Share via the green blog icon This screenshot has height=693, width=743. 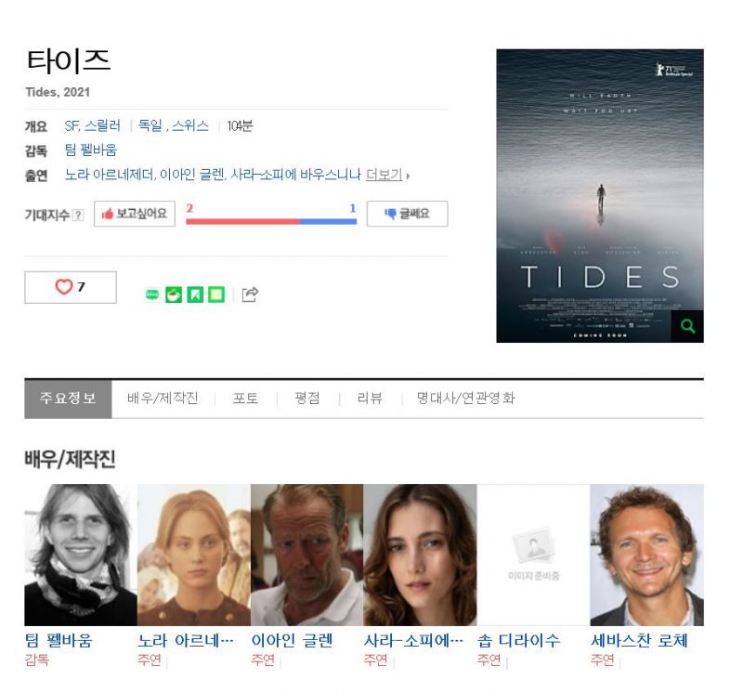(x=152, y=294)
